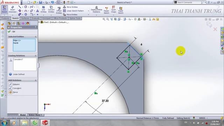
Task: Click Mirror Entities
Action: tap(70, 7)
